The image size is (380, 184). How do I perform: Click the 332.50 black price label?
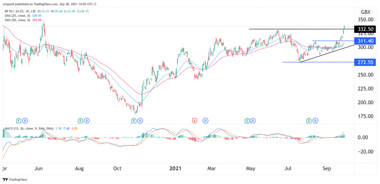[x=365, y=29]
